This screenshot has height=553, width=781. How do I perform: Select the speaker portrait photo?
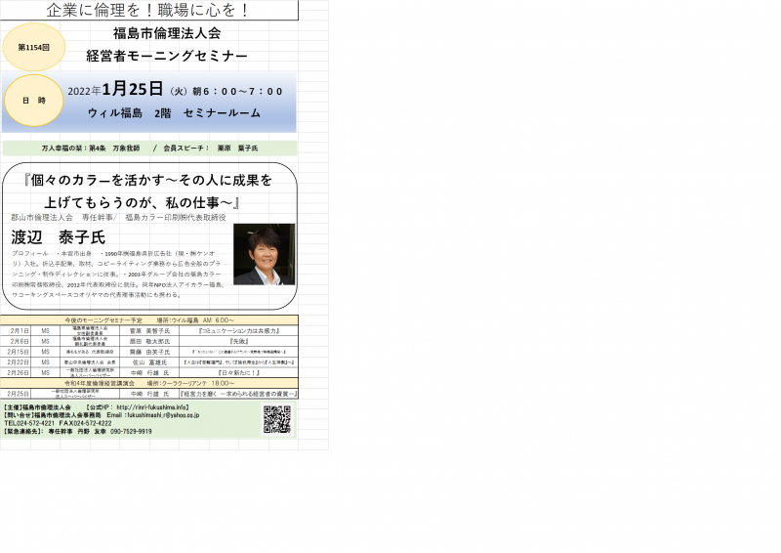coord(264,254)
